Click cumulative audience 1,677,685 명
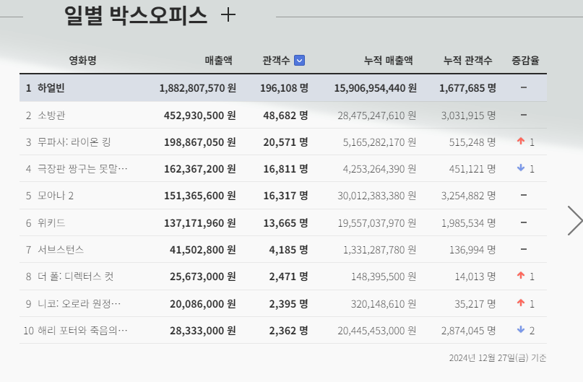This screenshot has width=583, height=382. [467, 88]
